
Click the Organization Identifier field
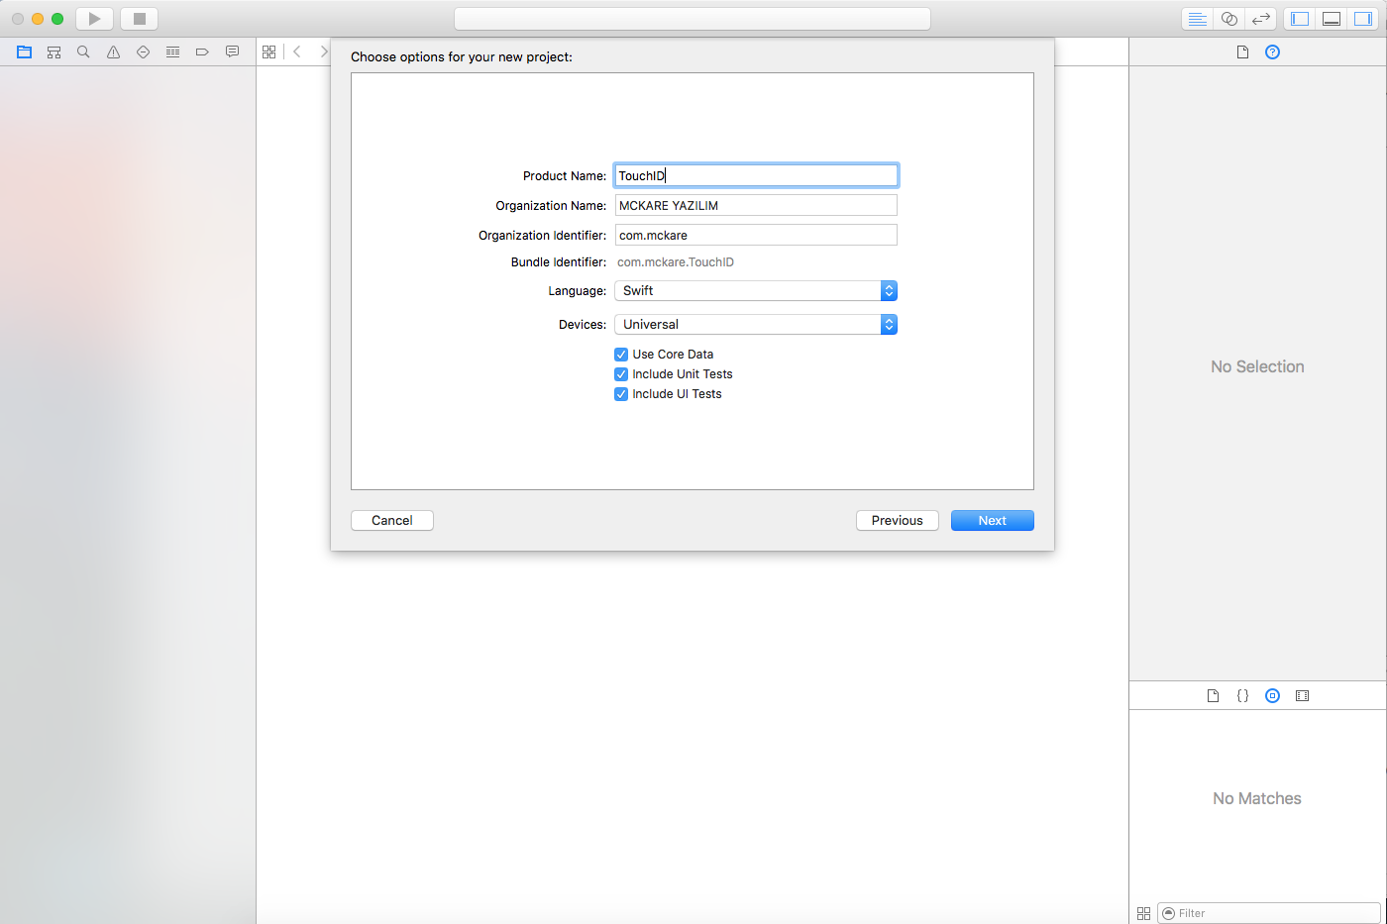[x=756, y=235]
